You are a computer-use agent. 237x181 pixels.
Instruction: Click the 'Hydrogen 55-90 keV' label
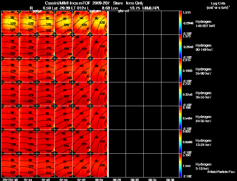click(204, 71)
